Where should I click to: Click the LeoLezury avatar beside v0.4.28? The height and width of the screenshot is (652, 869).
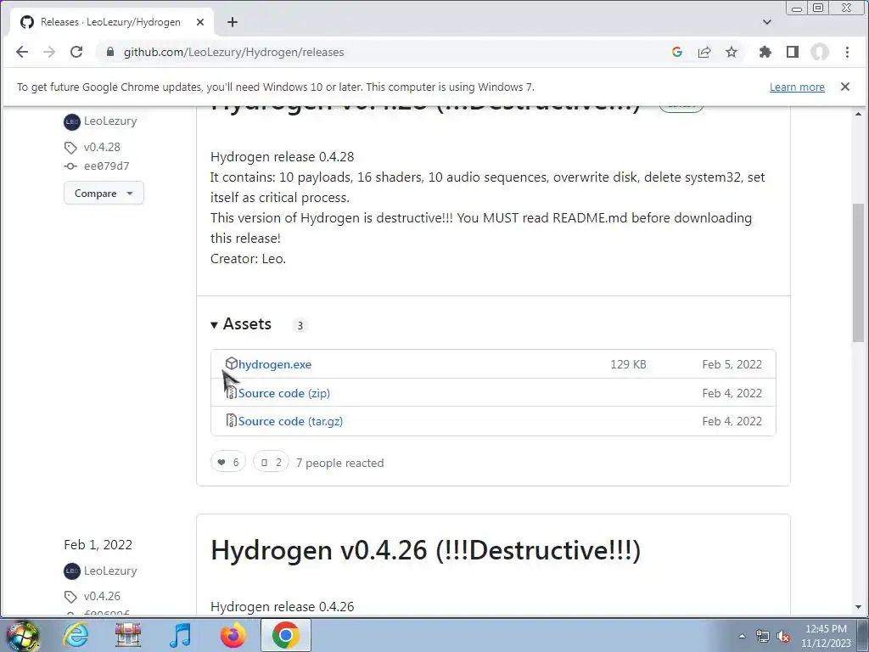tap(72, 121)
